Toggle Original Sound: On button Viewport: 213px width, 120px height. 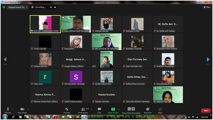(16, 7)
